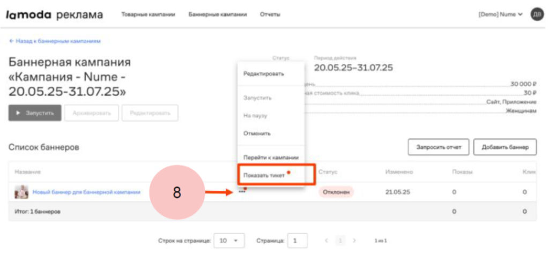Select Перейти к кампании menu item
Screen dimensions: 549x275
[271, 158]
